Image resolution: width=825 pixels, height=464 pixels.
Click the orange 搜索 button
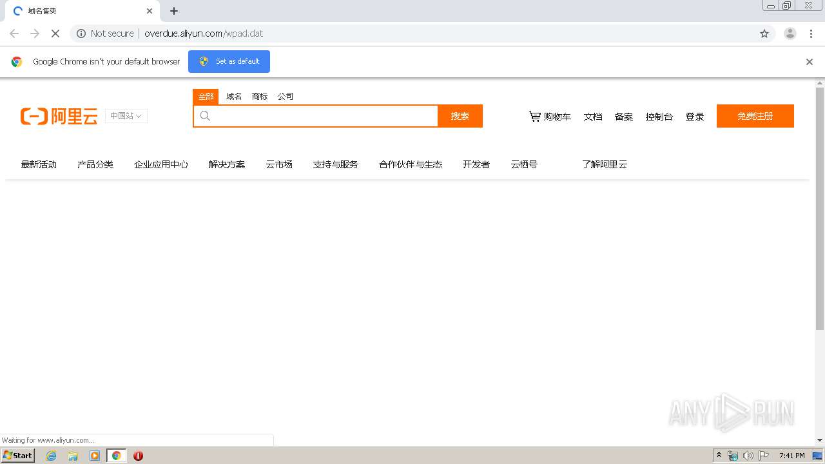click(x=460, y=116)
